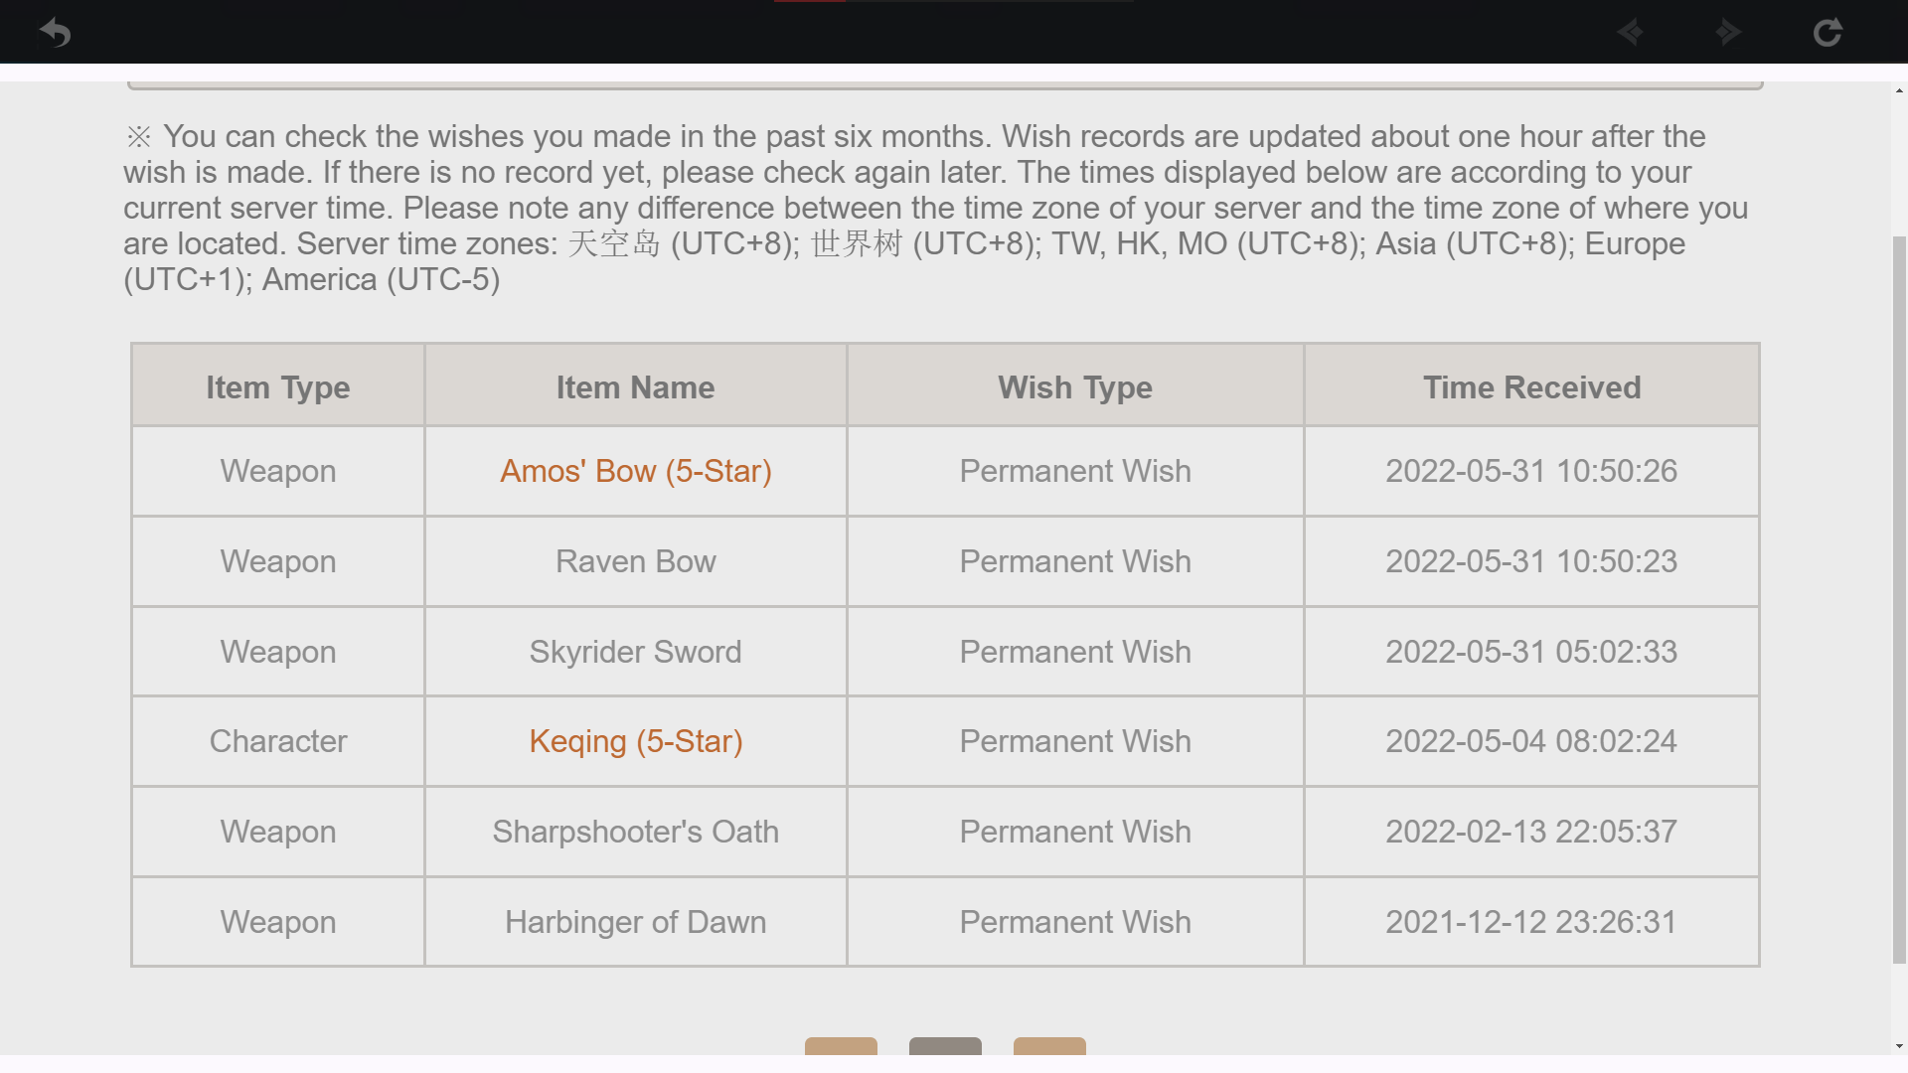Click the Wish Type column header
The image size is (1908, 1073).
tap(1075, 387)
